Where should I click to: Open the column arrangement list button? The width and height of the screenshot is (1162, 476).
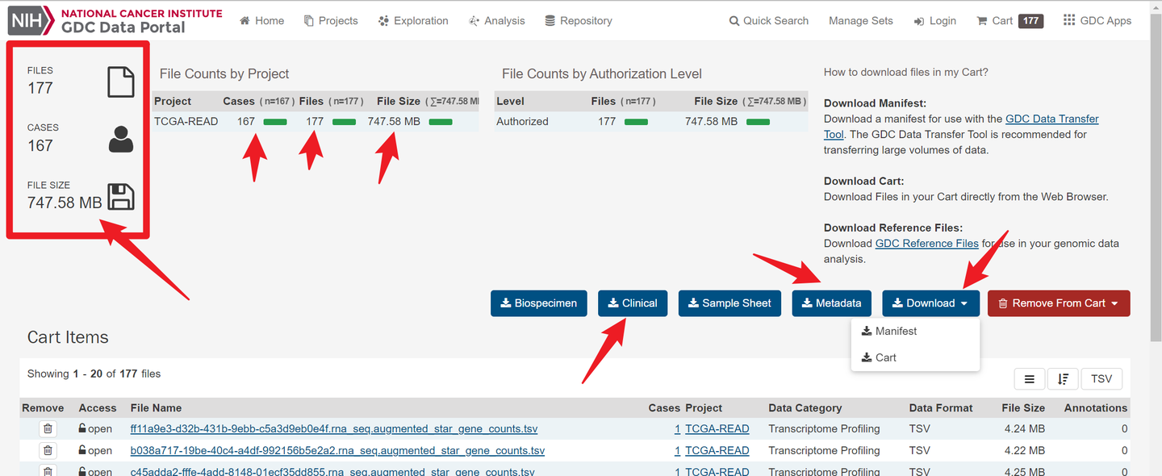click(x=1029, y=379)
